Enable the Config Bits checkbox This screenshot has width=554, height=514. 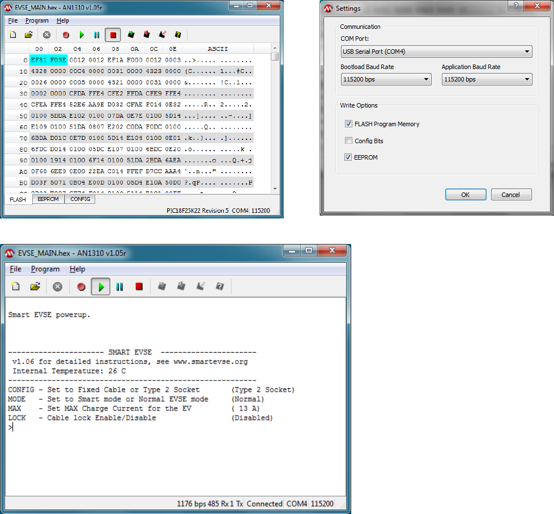tap(348, 140)
